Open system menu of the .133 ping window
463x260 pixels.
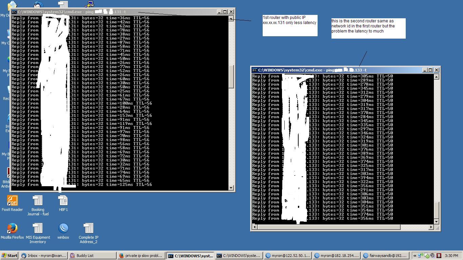[254, 70]
